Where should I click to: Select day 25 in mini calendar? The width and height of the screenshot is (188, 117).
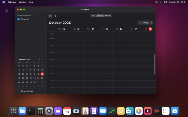click(42, 78)
